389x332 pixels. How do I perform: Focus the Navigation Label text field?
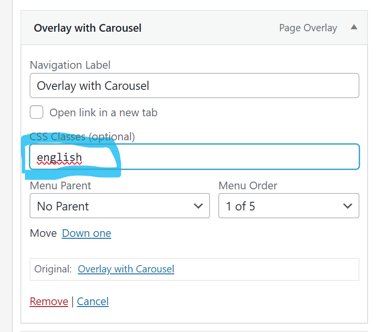pos(194,86)
